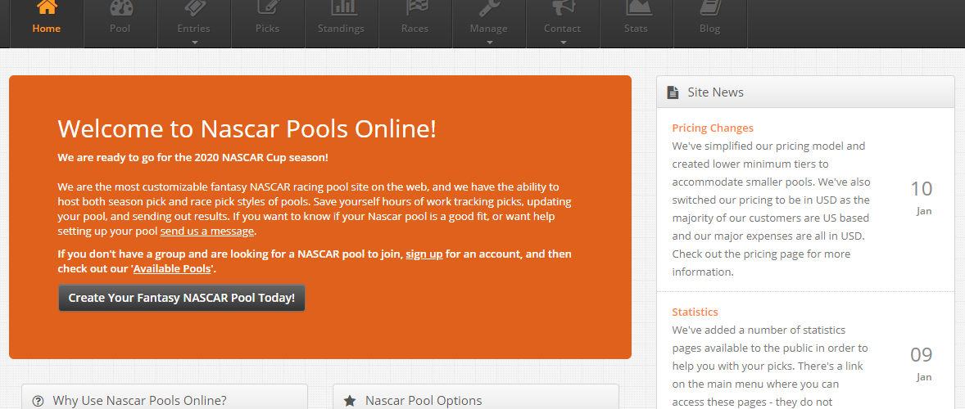The width and height of the screenshot is (965, 409).
Task: Open the Picks menu label
Action: point(268,29)
